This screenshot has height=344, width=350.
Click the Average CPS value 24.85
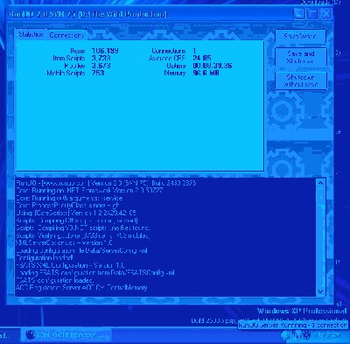(202, 59)
